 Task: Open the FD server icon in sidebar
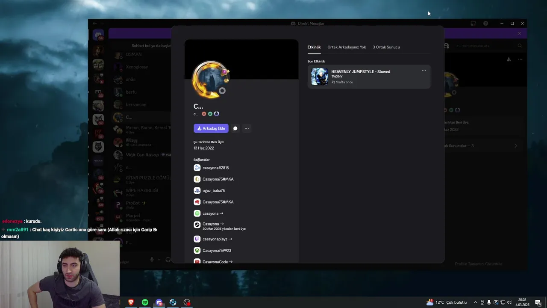[98, 92]
